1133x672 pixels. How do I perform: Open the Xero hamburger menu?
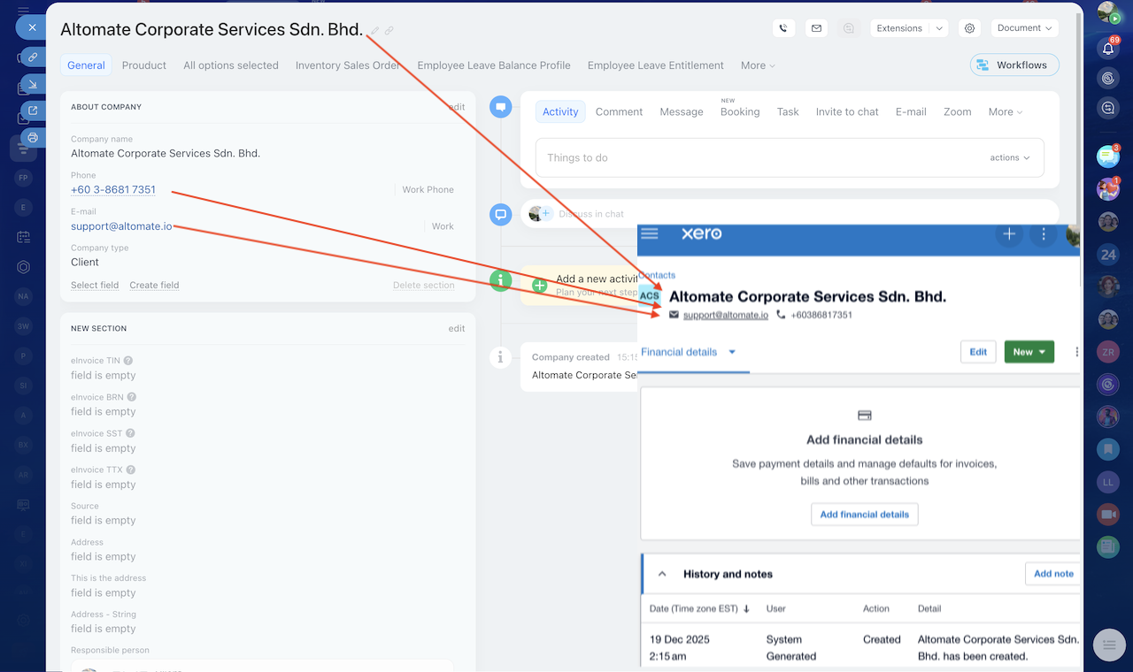click(650, 233)
